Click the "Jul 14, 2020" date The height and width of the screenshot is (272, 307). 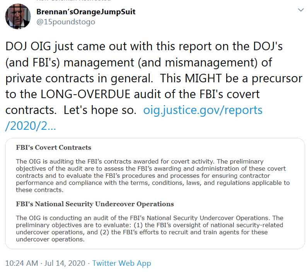65,263
